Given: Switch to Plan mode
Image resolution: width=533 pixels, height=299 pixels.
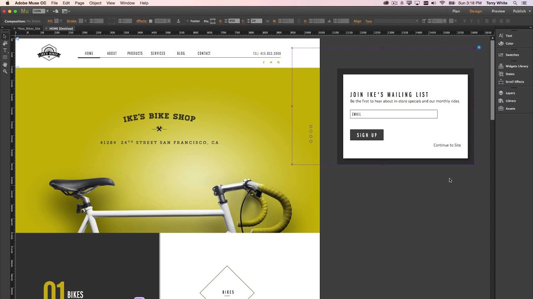Looking at the screenshot, I should pos(456,11).
